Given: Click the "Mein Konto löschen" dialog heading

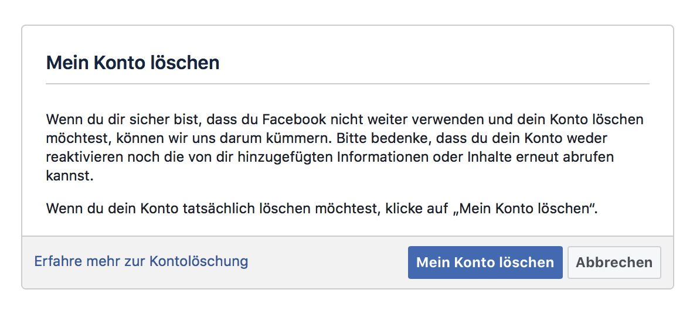Looking at the screenshot, I should (132, 63).
